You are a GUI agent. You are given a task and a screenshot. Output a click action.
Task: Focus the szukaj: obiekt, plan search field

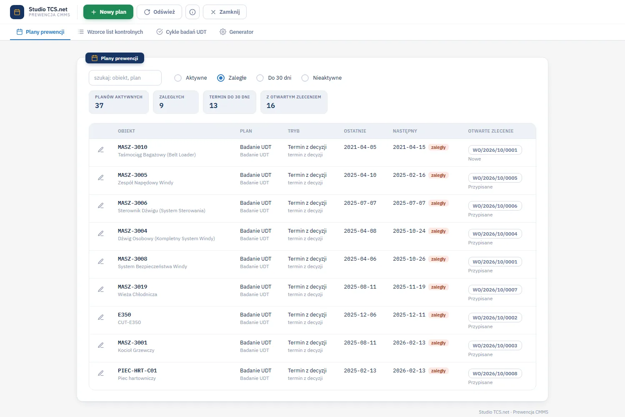(x=125, y=78)
